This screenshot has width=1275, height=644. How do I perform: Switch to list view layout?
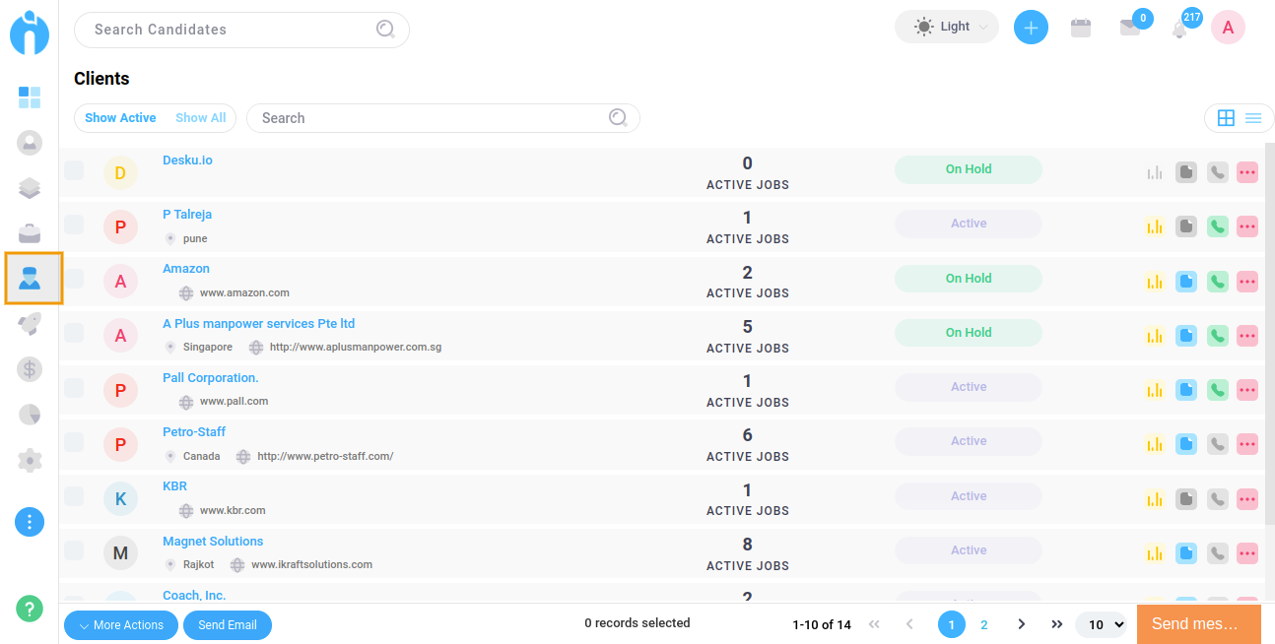coord(1253,118)
